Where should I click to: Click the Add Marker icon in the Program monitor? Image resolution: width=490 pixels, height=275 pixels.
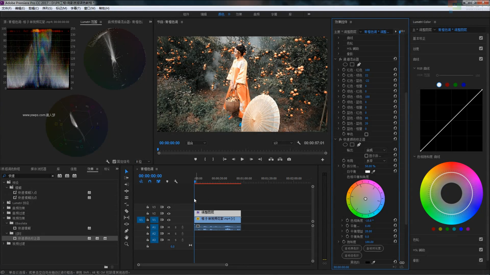(195, 159)
